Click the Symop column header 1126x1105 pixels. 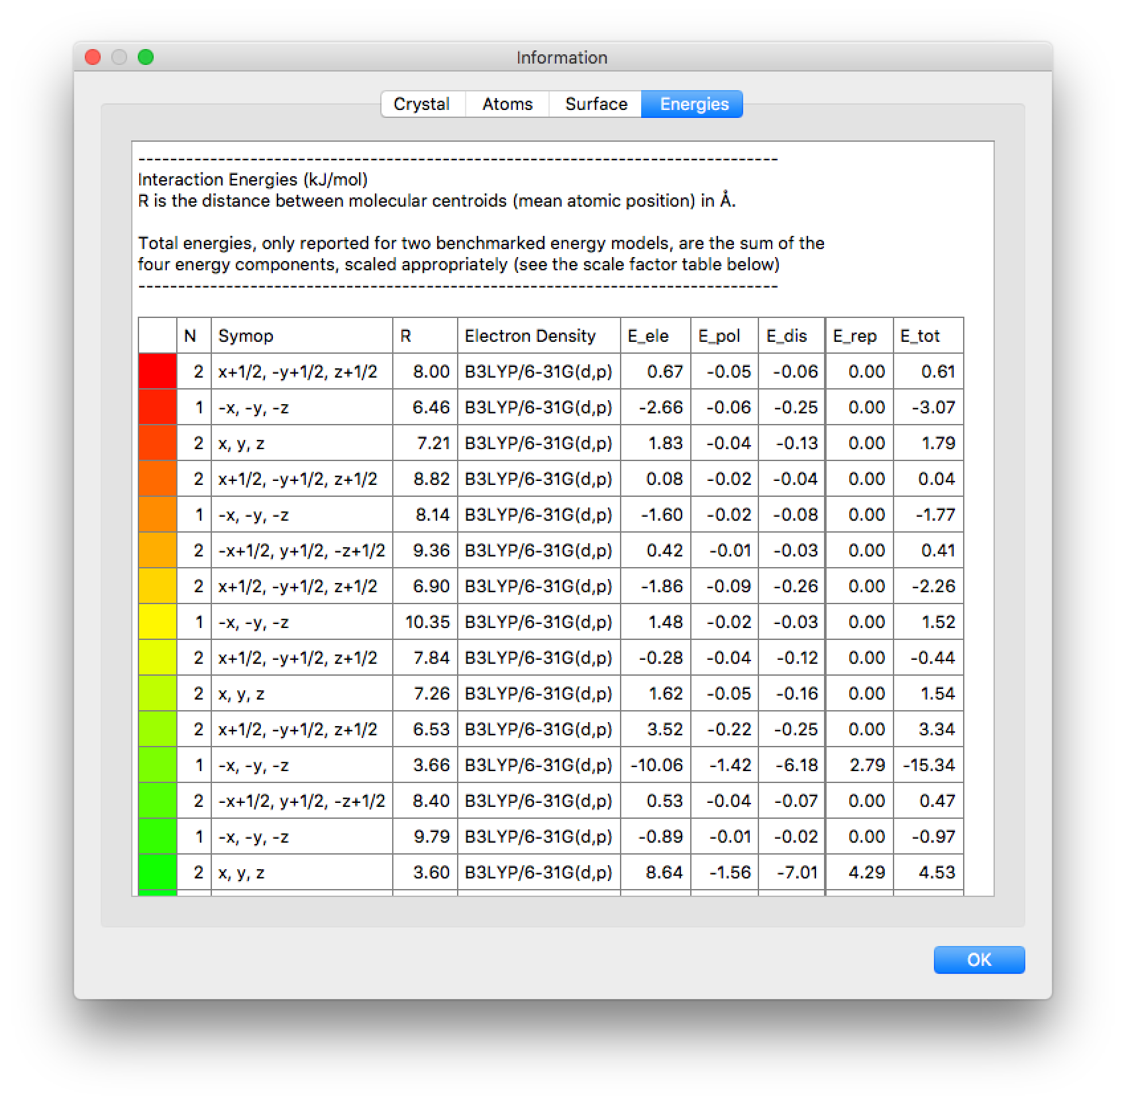tap(301, 336)
